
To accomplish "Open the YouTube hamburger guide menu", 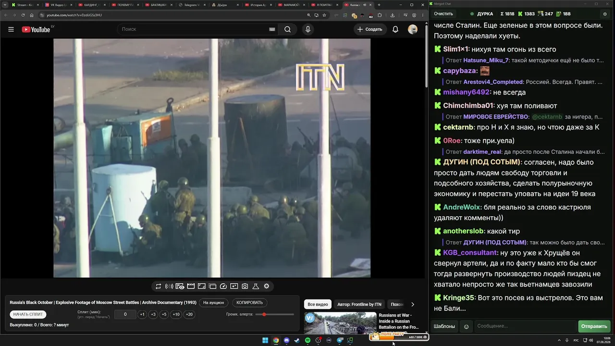I will point(11,29).
